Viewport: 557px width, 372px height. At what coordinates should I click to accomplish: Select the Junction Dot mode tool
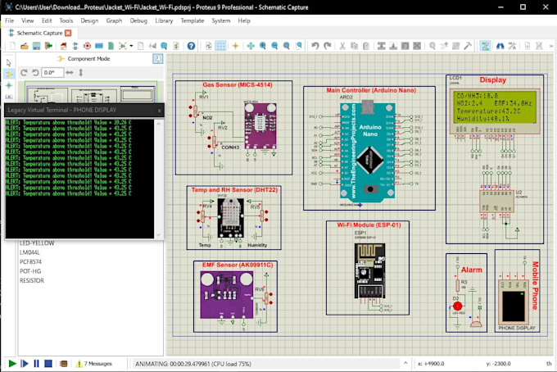pos(9,85)
